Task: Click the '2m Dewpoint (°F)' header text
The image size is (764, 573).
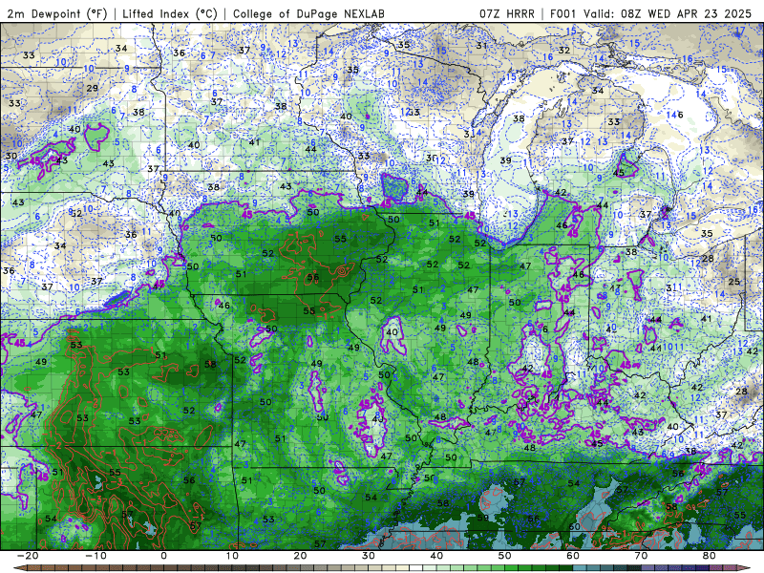Action: click(x=57, y=13)
